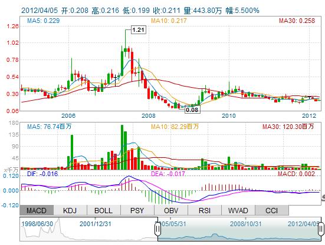
Task: Click the MA10 volume legend label
Action: tap(175, 127)
